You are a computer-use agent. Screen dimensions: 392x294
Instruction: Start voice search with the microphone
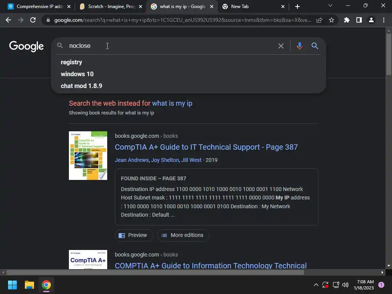pyautogui.click(x=299, y=46)
